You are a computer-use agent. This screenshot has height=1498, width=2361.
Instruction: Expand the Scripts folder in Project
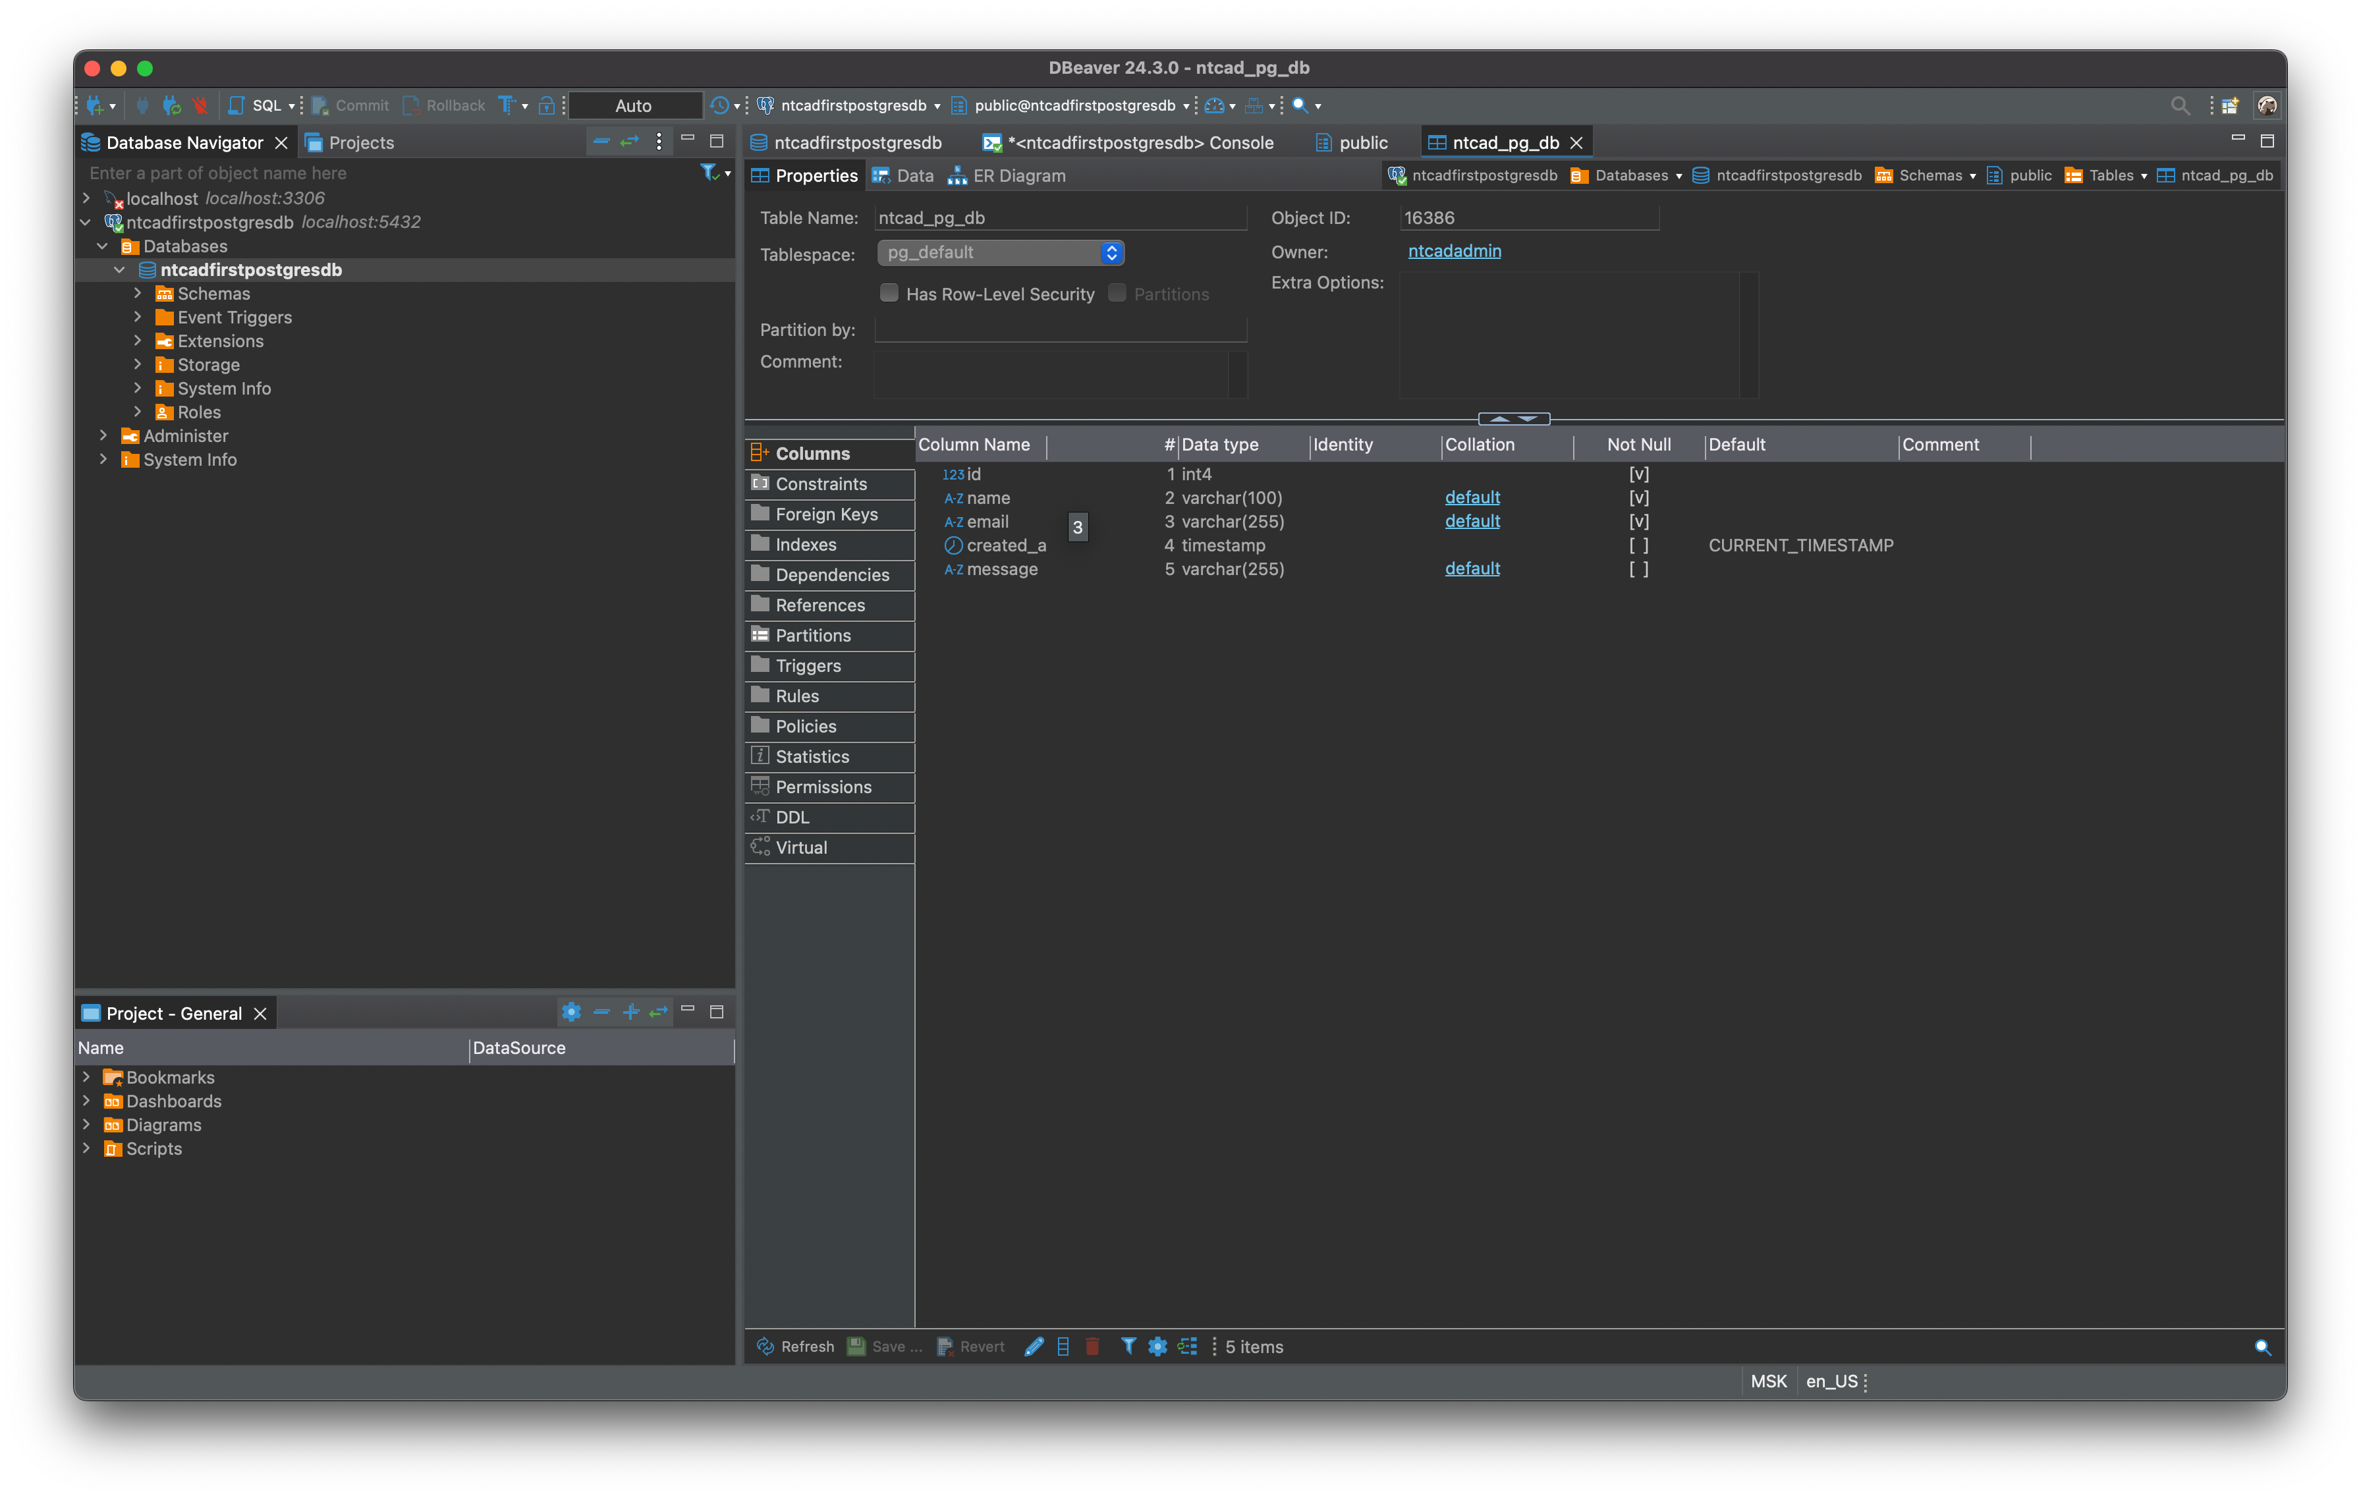[86, 1148]
